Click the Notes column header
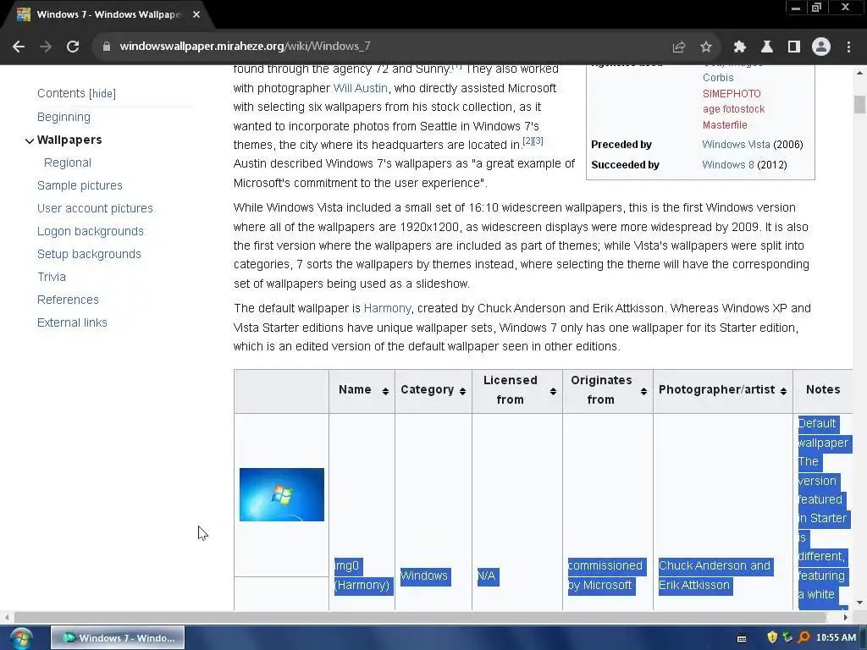Image resolution: width=867 pixels, height=650 pixels. (823, 389)
